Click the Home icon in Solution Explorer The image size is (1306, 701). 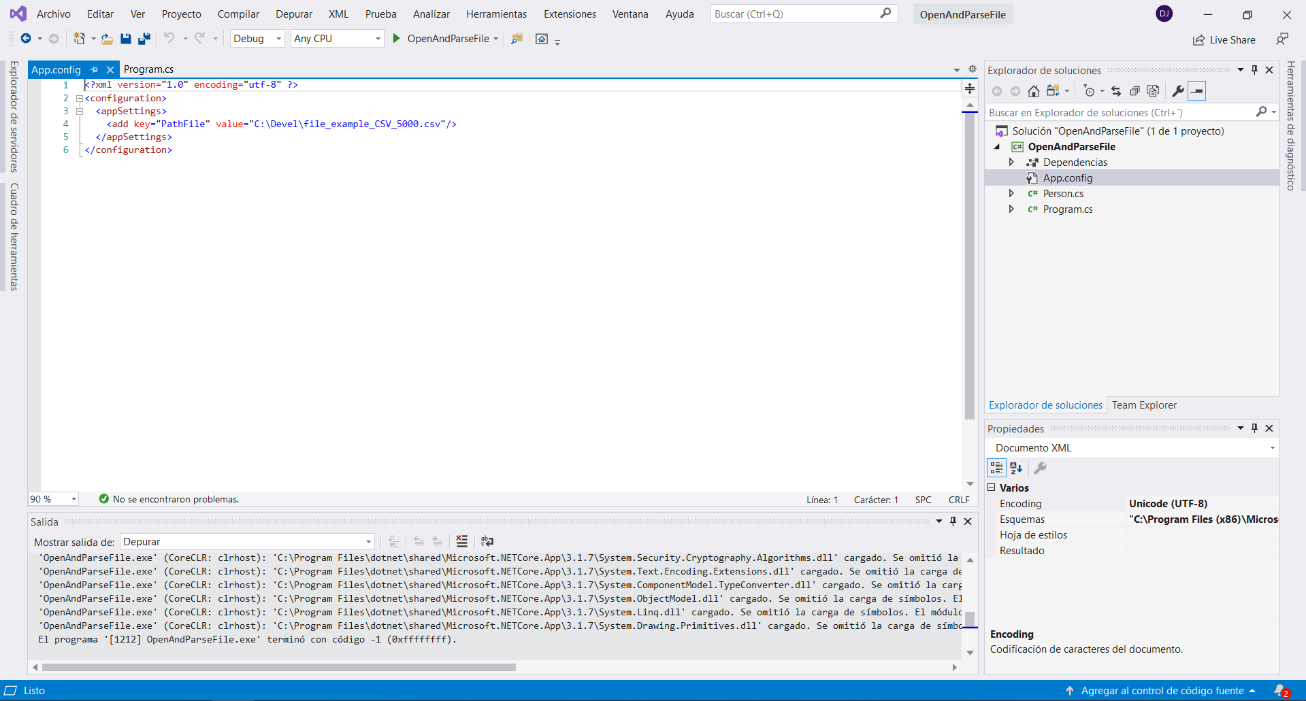click(x=1033, y=91)
